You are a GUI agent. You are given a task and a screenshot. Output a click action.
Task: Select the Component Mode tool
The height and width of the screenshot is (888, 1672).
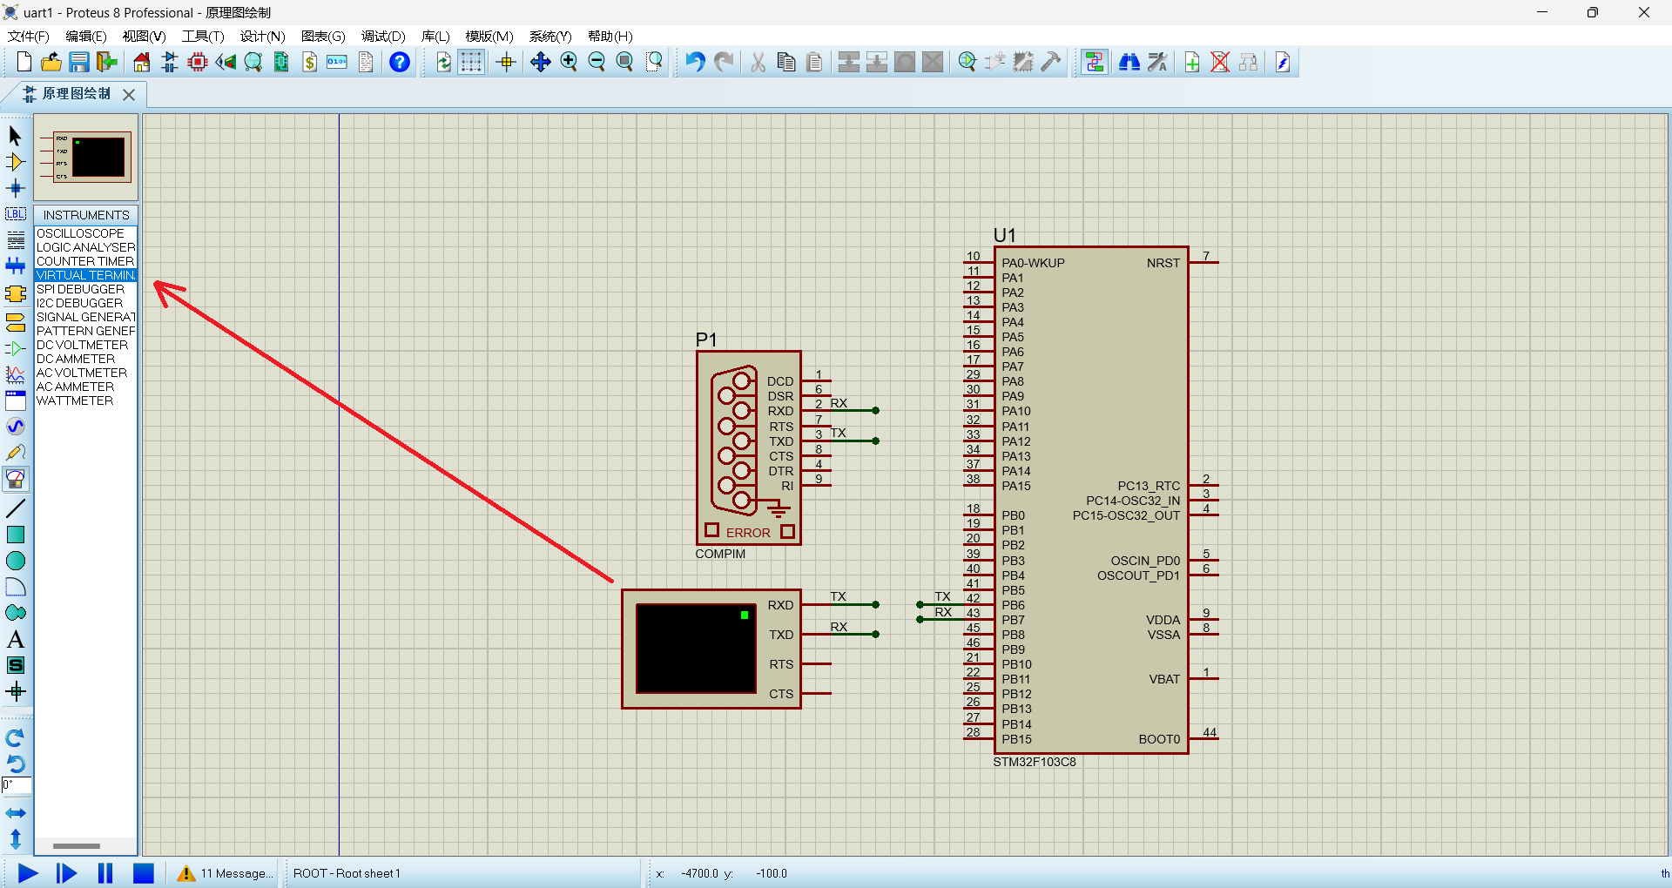(x=16, y=162)
